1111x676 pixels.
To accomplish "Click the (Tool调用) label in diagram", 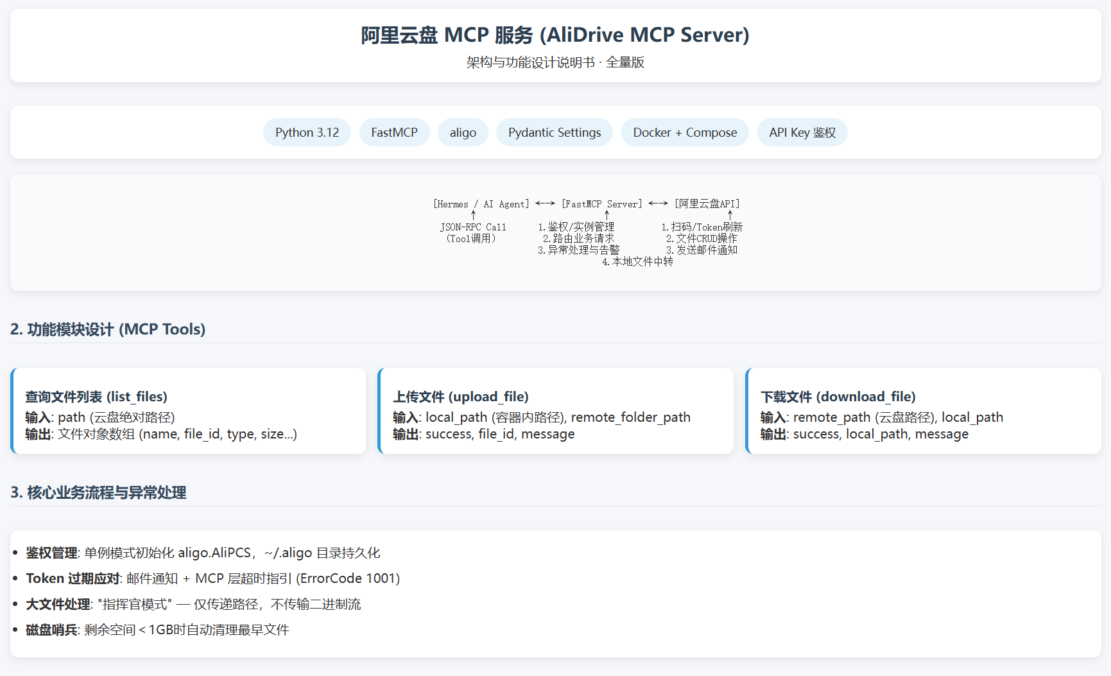I will tap(471, 239).
